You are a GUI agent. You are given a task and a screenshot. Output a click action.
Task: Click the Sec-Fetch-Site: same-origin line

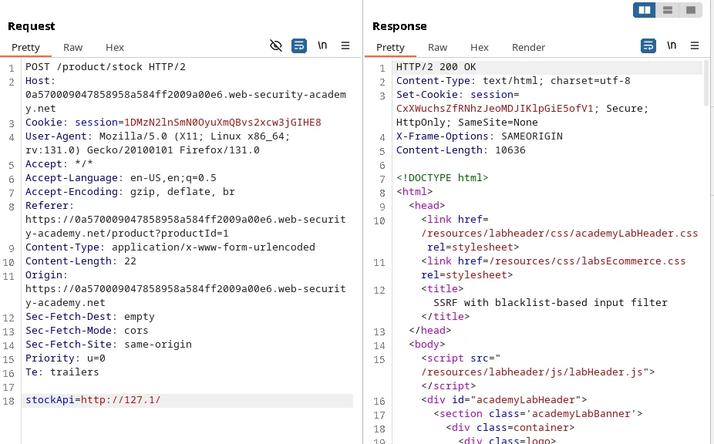coord(109,345)
